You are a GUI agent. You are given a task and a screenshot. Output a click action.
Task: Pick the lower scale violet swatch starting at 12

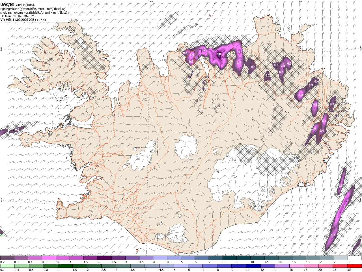coord(268,266)
